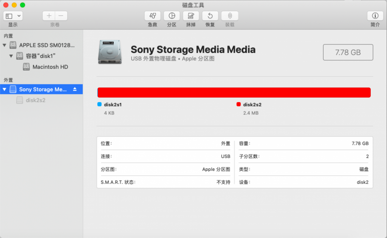Screen dimensions: 387x238
Task: Open the Info (简介) panel
Action: pyautogui.click(x=375, y=16)
